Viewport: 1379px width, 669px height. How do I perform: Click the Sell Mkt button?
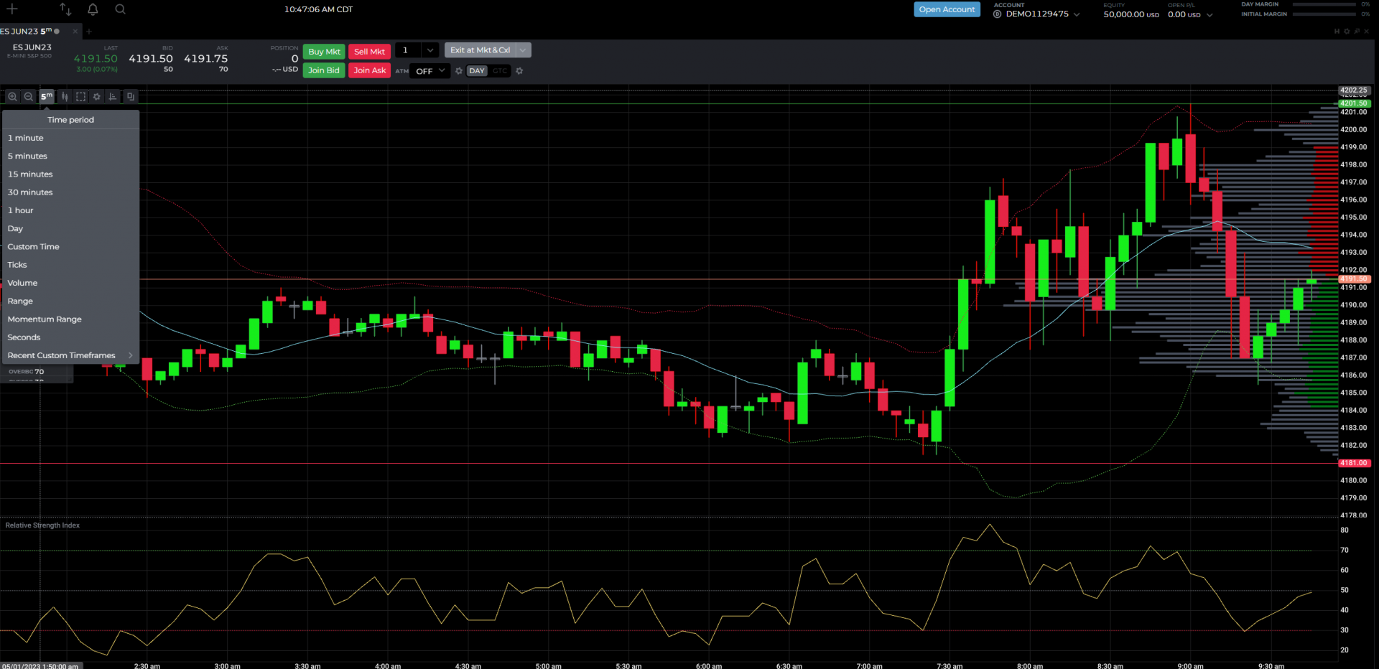(x=369, y=52)
